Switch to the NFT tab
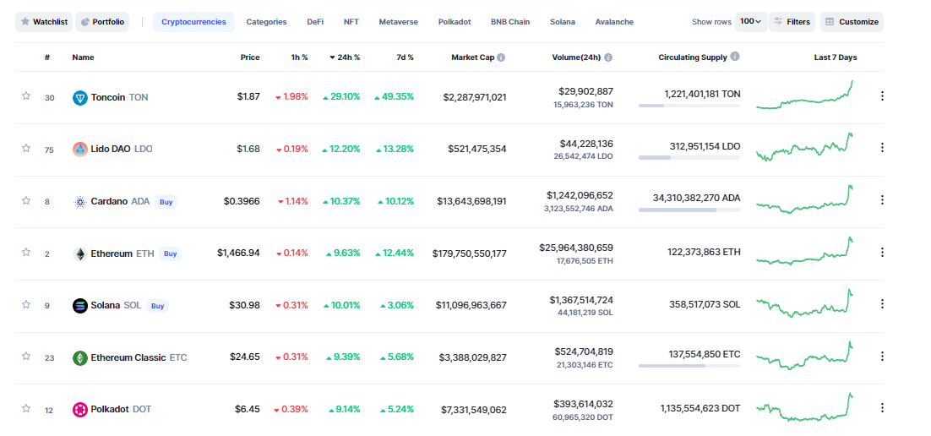Image resolution: width=931 pixels, height=436 pixels. [351, 22]
